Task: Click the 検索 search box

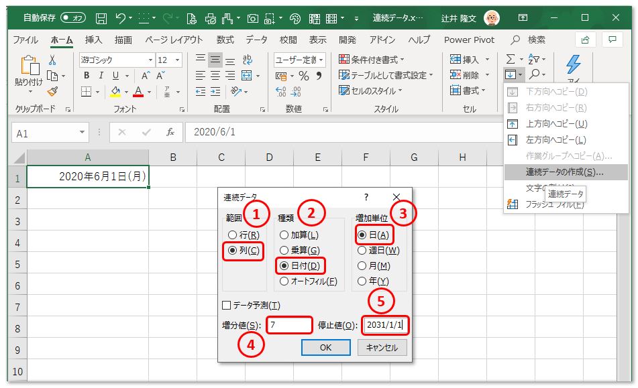Action: click(528, 40)
